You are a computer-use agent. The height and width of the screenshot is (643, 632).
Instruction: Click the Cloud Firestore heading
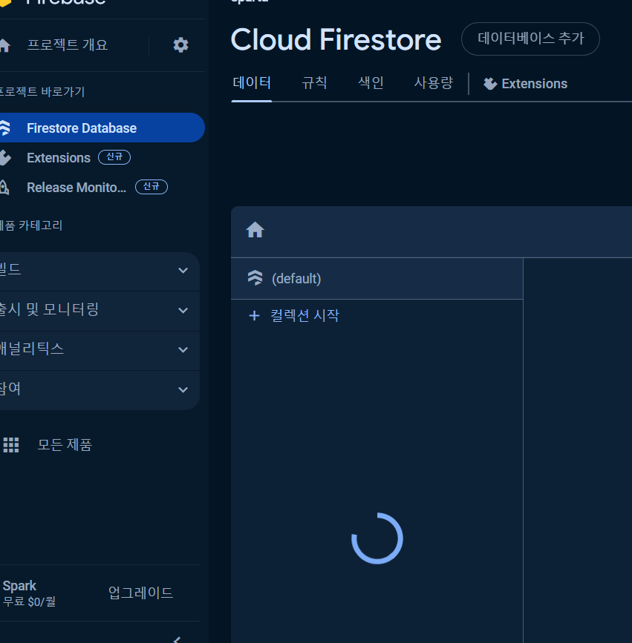coord(336,40)
